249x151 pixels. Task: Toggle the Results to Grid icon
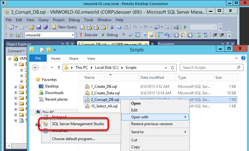183,35
